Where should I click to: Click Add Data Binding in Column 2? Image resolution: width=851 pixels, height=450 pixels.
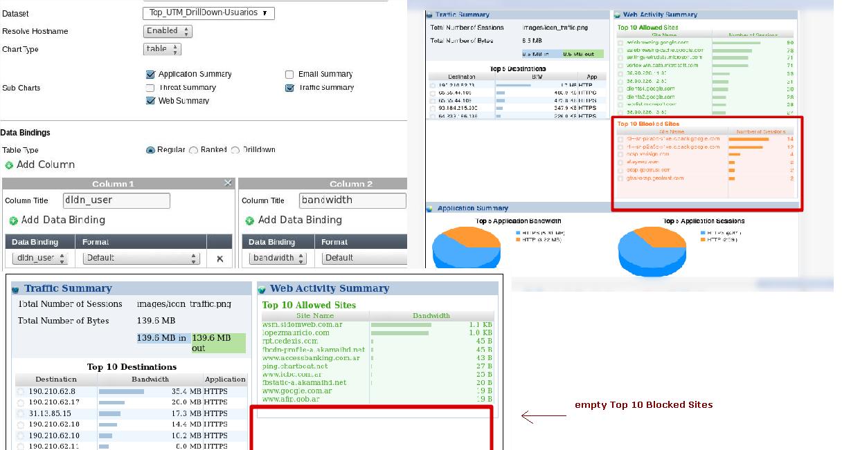point(300,220)
